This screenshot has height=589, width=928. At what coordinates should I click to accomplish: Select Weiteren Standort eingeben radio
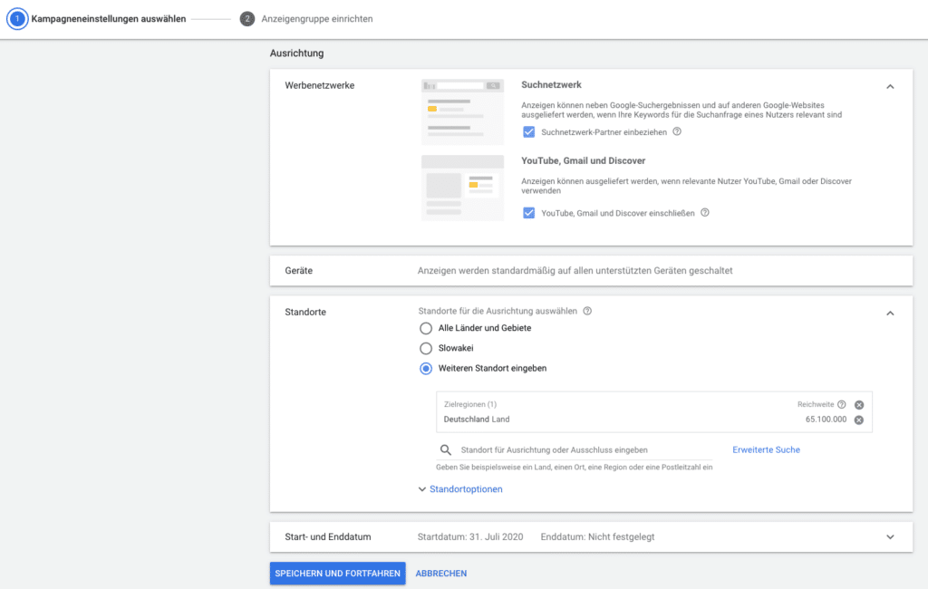tap(426, 368)
